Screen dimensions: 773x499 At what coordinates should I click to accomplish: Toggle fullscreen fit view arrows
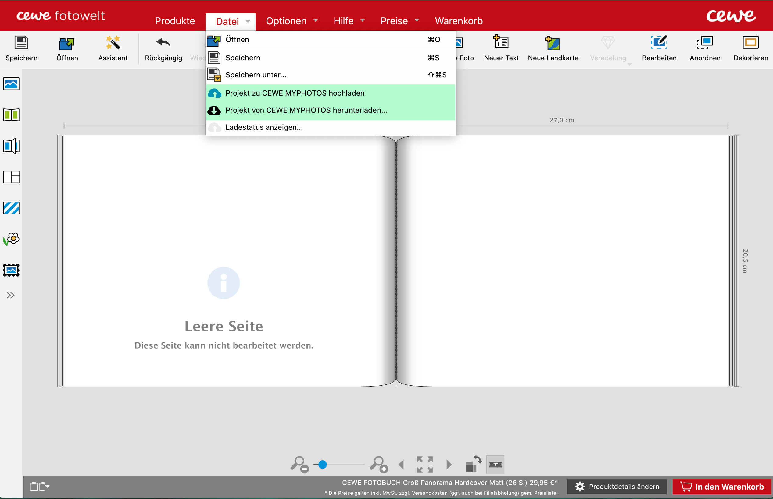click(x=425, y=465)
